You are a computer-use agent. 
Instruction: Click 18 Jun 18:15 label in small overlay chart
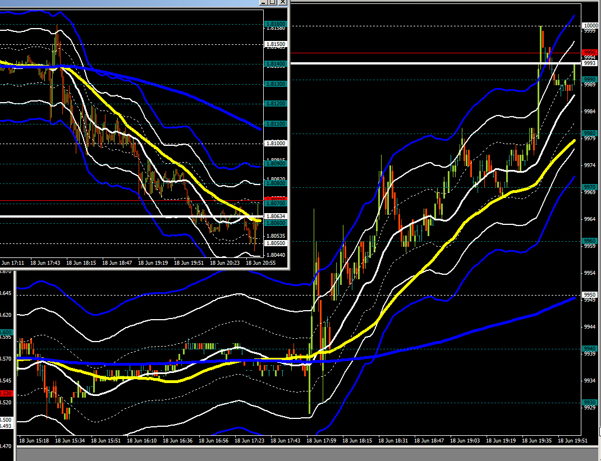tap(81, 263)
